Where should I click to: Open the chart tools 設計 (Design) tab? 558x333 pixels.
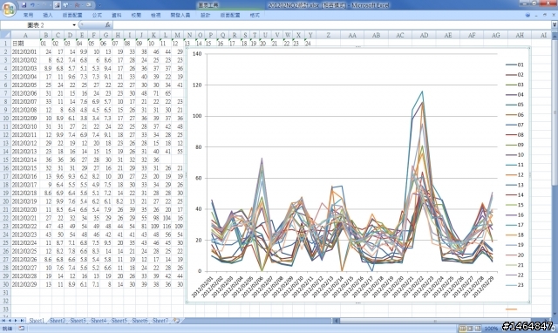pos(206,16)
